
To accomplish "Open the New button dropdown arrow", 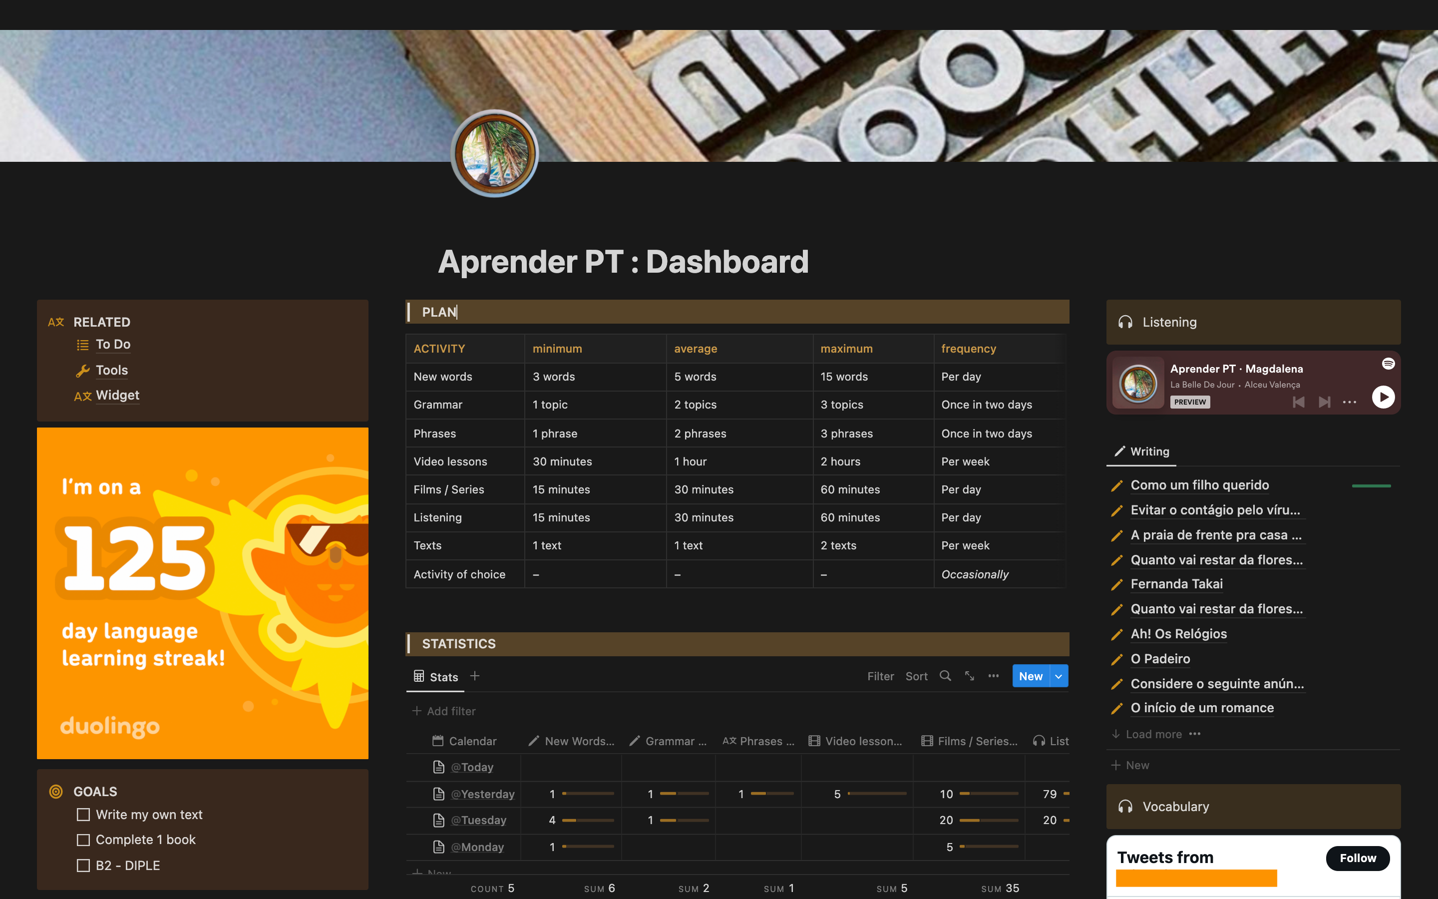I will click(1059, 676).
